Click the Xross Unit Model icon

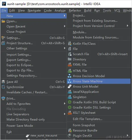pyautogui.click(x=70, y=87)
